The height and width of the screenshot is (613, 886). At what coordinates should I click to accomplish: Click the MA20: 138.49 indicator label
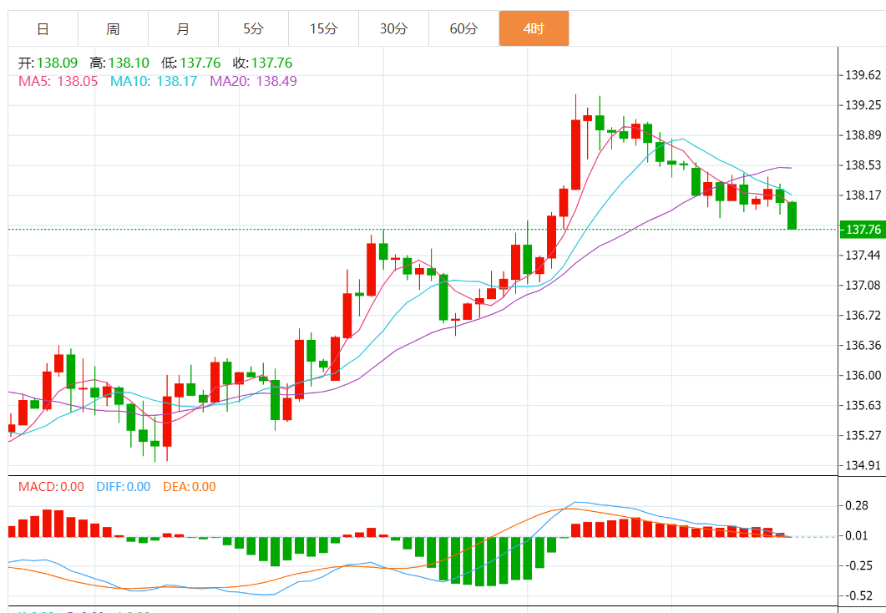253,81
